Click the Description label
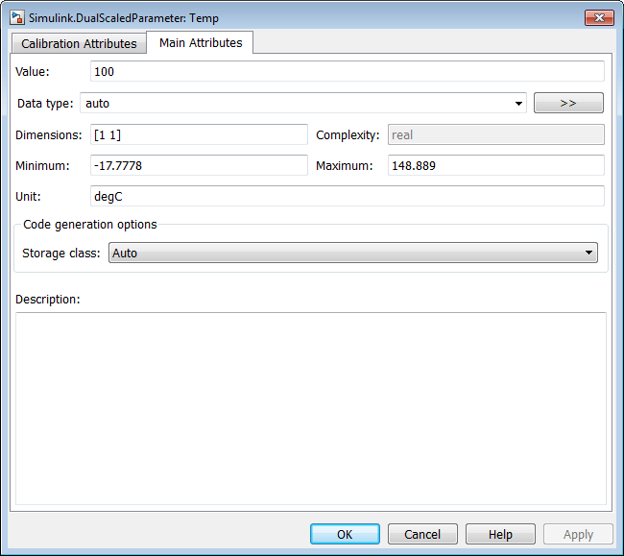 click(x=48, y=300)
